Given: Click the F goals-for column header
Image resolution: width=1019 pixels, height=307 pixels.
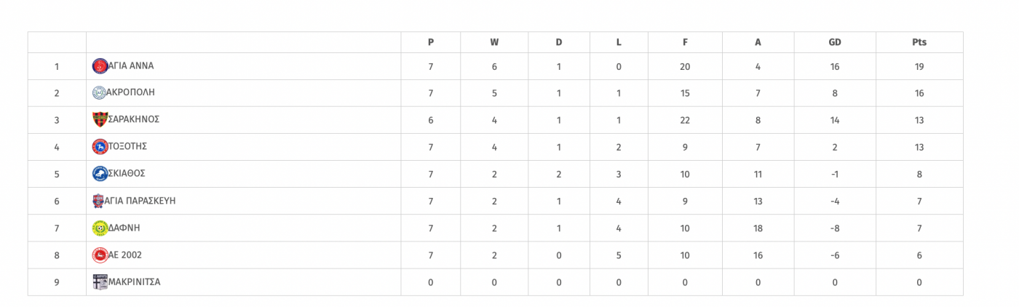Looking at the screenshot, I should click(685, 42).
